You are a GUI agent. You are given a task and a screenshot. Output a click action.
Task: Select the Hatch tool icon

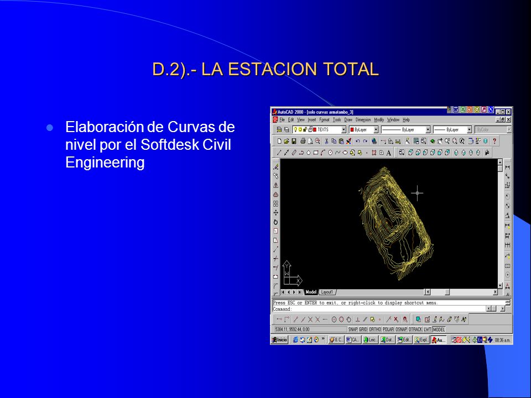coord(374,153)
